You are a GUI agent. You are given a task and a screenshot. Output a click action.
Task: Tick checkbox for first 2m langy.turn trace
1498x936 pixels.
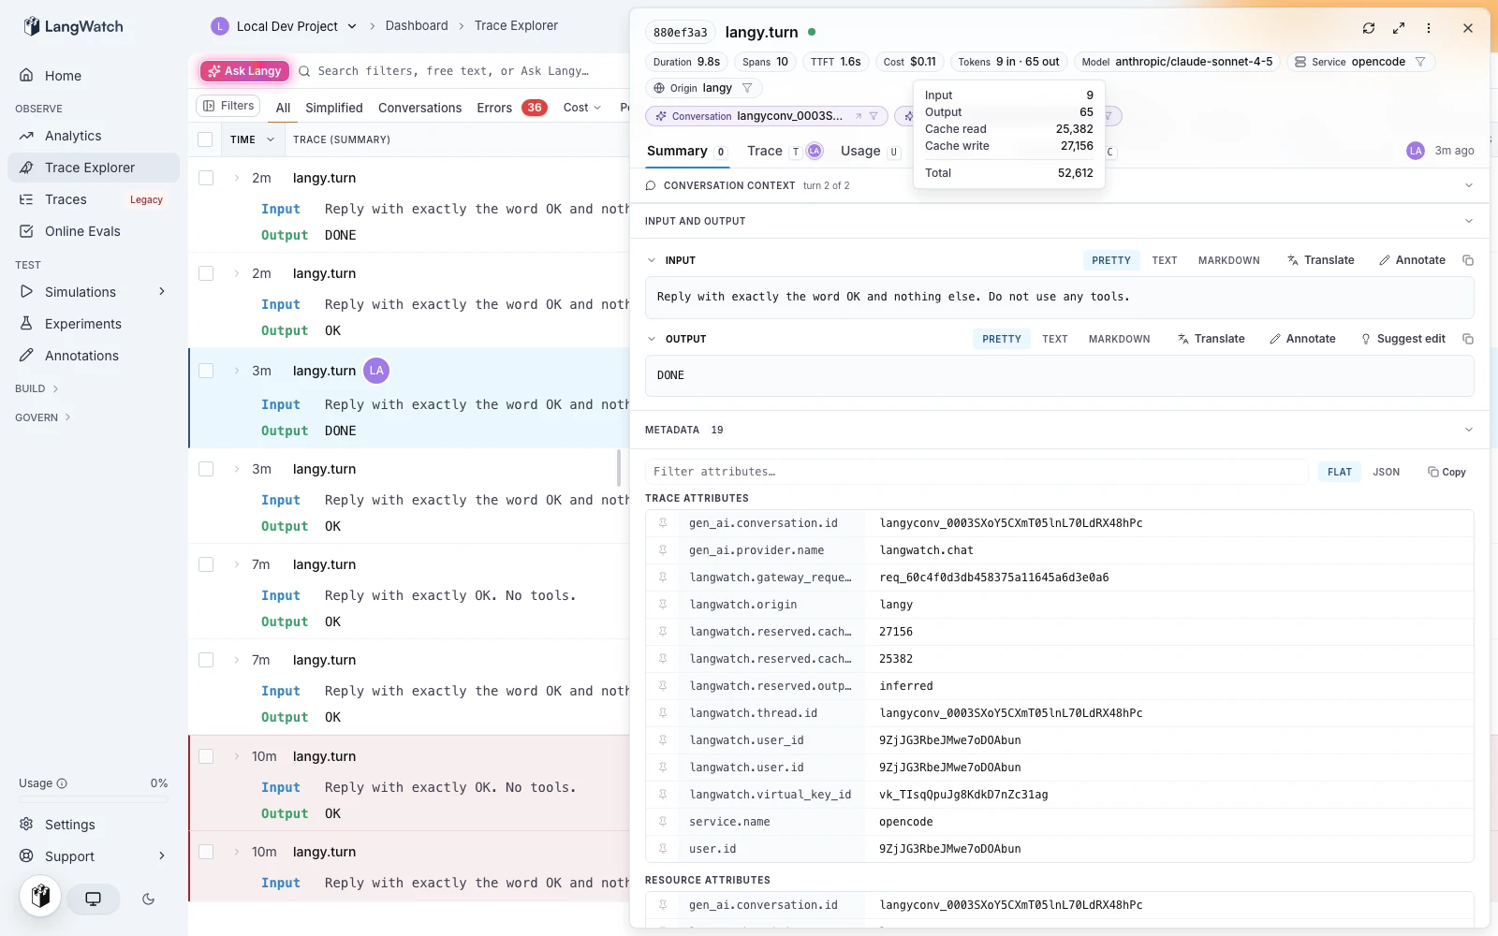206,178
